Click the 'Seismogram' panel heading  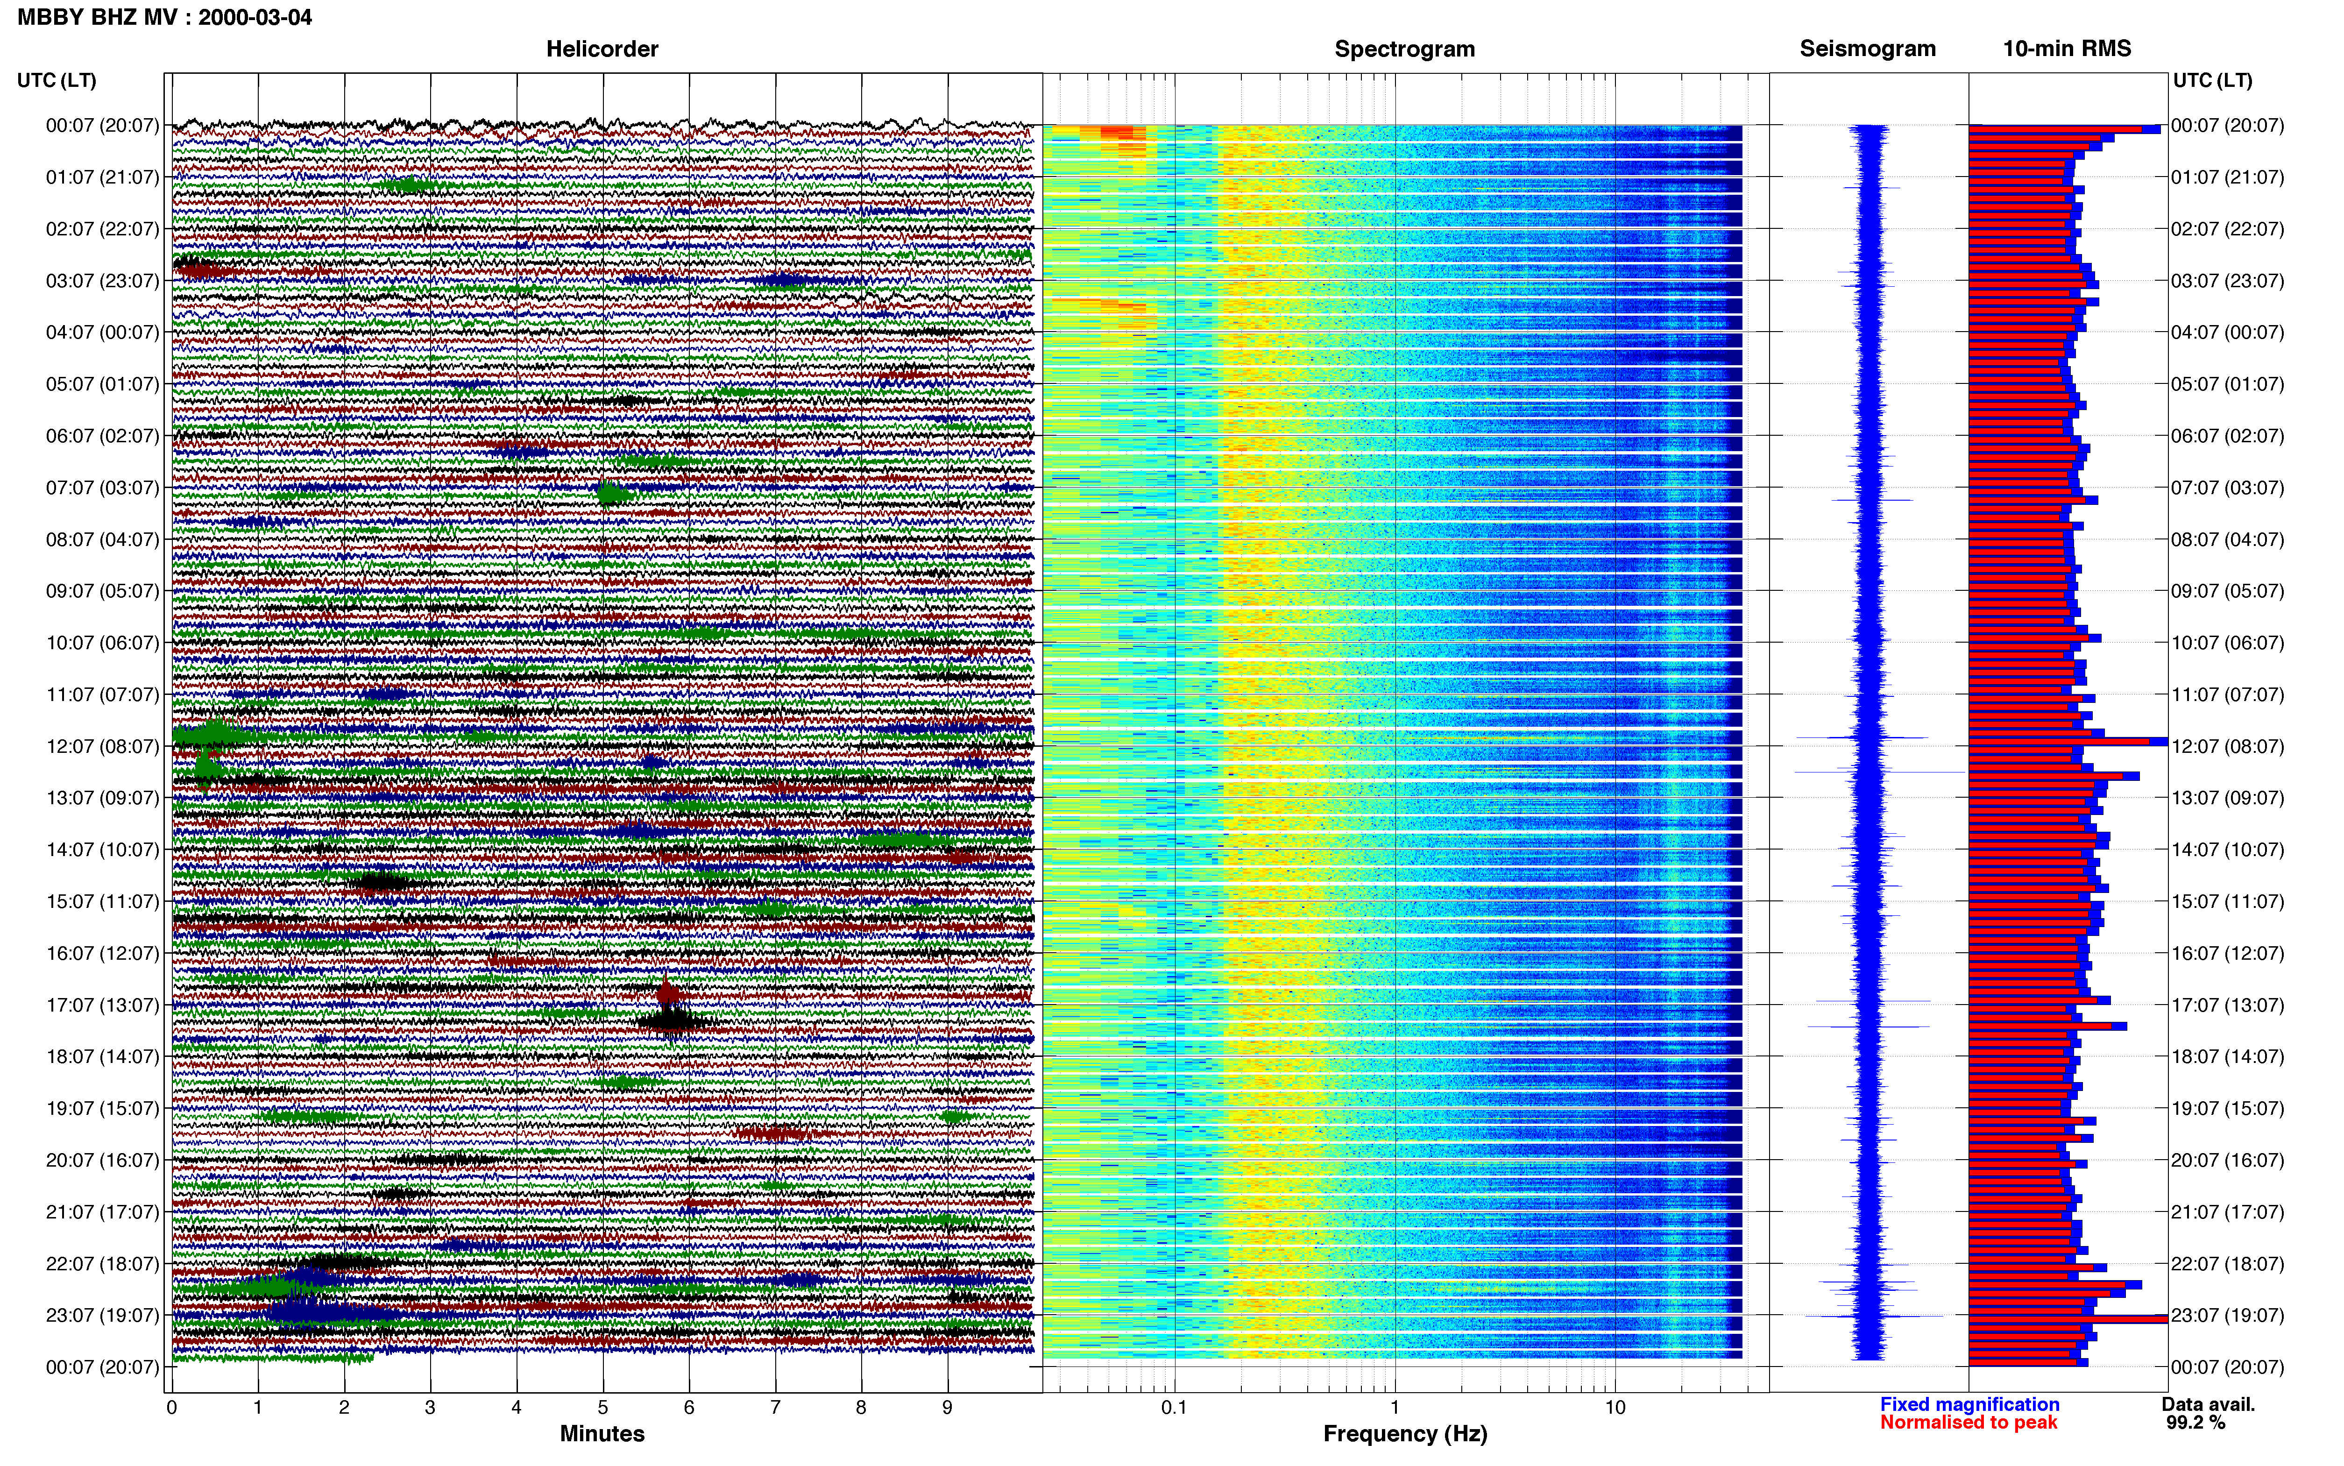1867,49
